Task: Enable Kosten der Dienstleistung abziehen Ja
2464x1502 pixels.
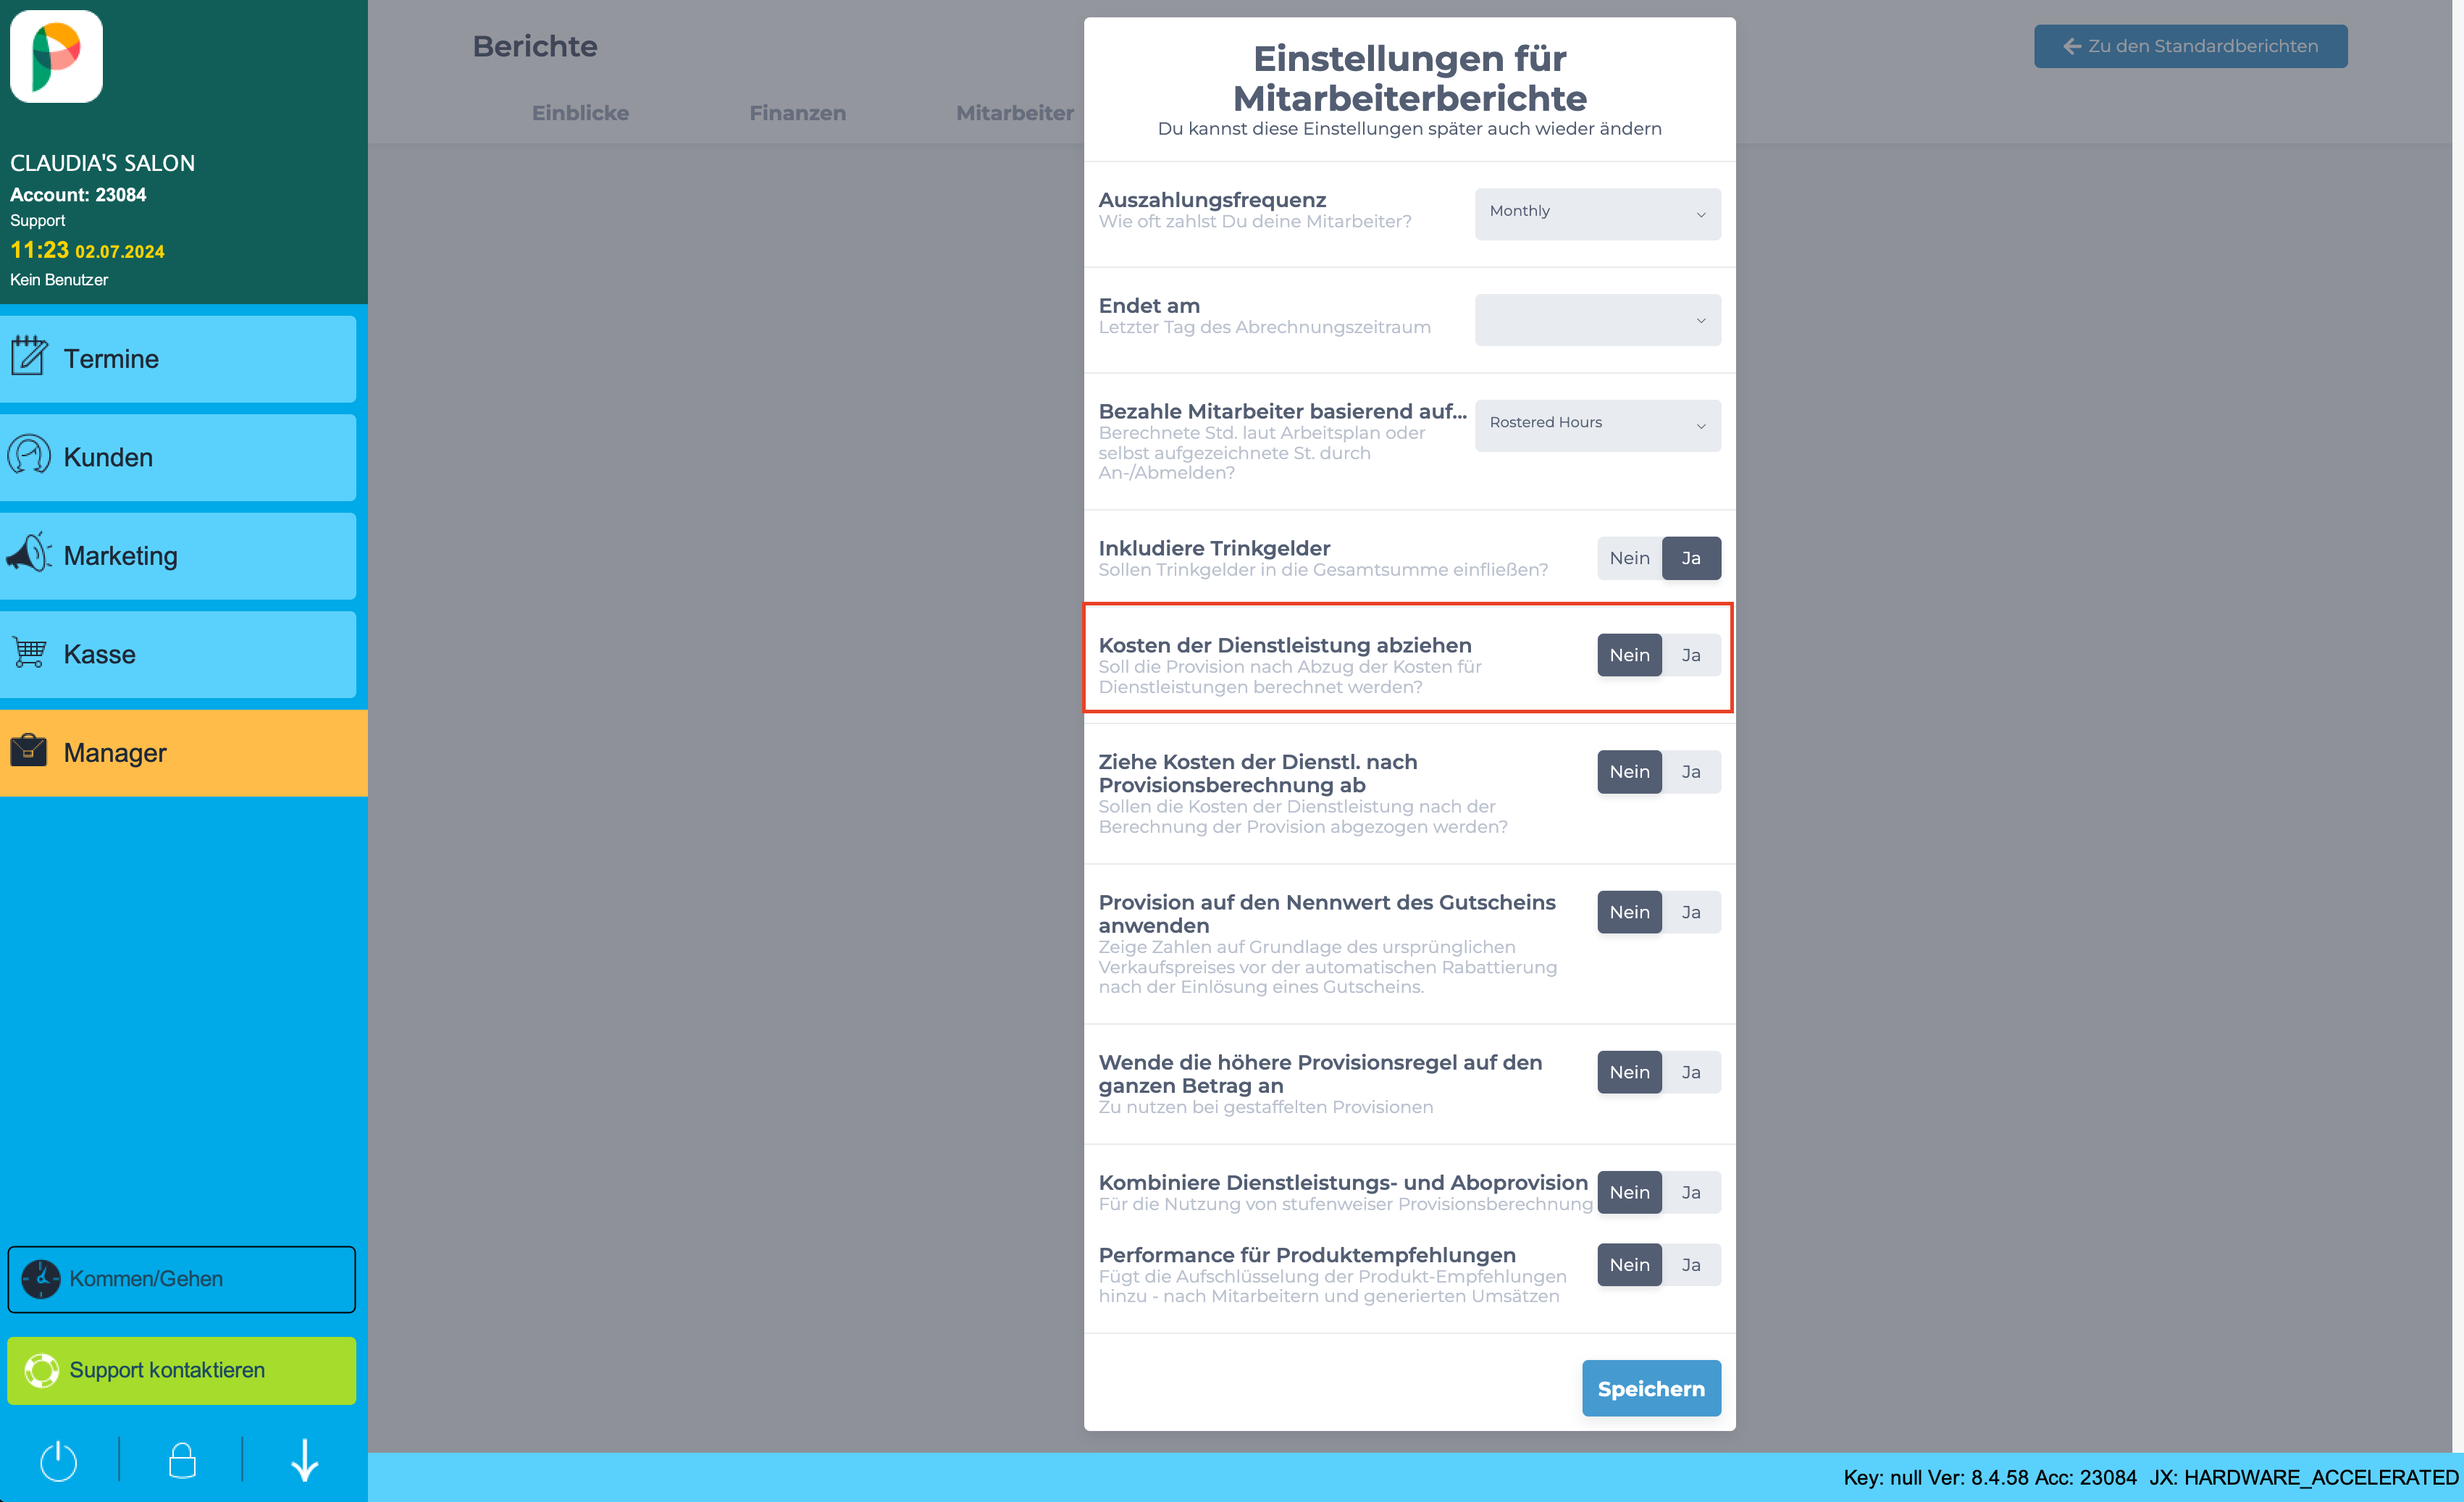Action: tap(1690, 655)
